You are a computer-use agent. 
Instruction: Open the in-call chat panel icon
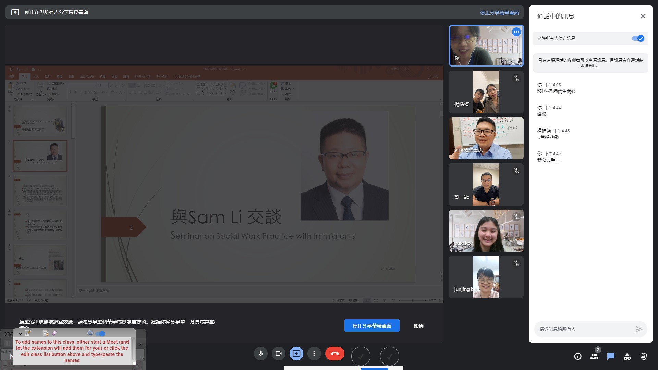click(x=610, y=356)
